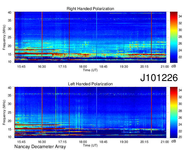Click the 10 MHz tick of the bottom plot
The height and width of the screenshot is (150, 185).
click(10, 137)
